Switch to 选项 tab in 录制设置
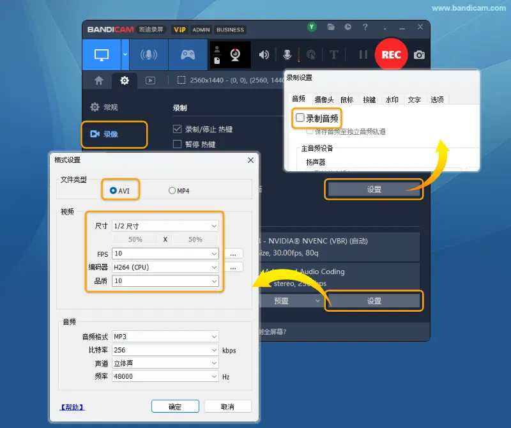511x428 pixels. 437,100
